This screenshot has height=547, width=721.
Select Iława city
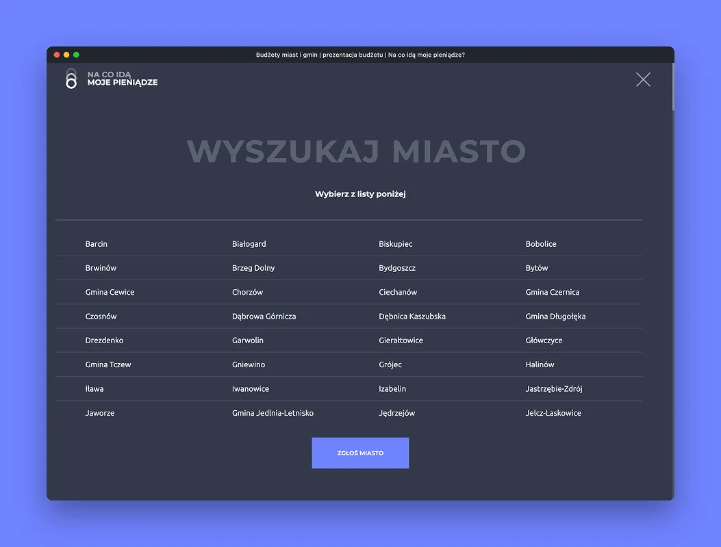(94, 388)
